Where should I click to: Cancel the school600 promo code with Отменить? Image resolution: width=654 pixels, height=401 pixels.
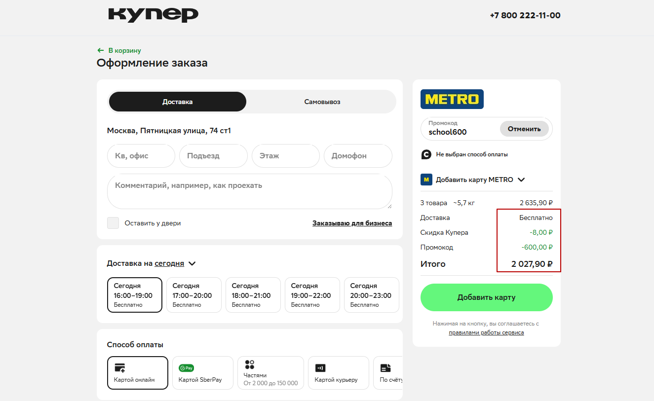point(524,129)
